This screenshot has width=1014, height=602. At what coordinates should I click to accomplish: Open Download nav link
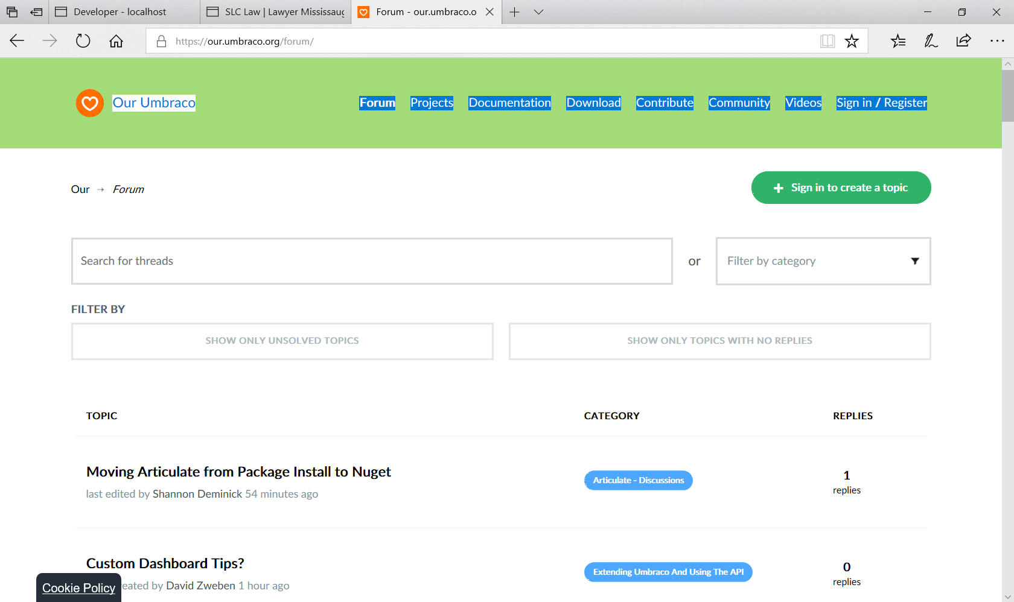pyautogui.click(x=593, y=103)
